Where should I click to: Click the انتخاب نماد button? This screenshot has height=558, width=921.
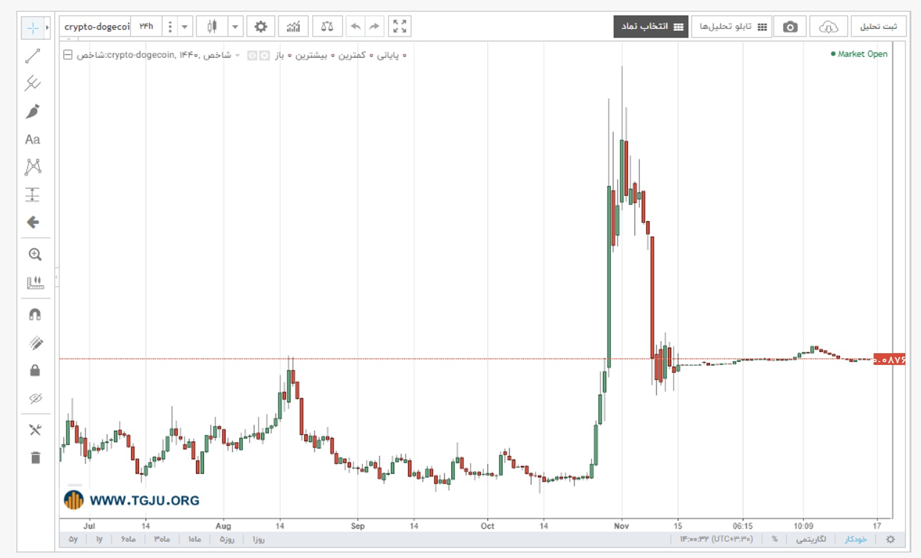(x=651, y=27)
